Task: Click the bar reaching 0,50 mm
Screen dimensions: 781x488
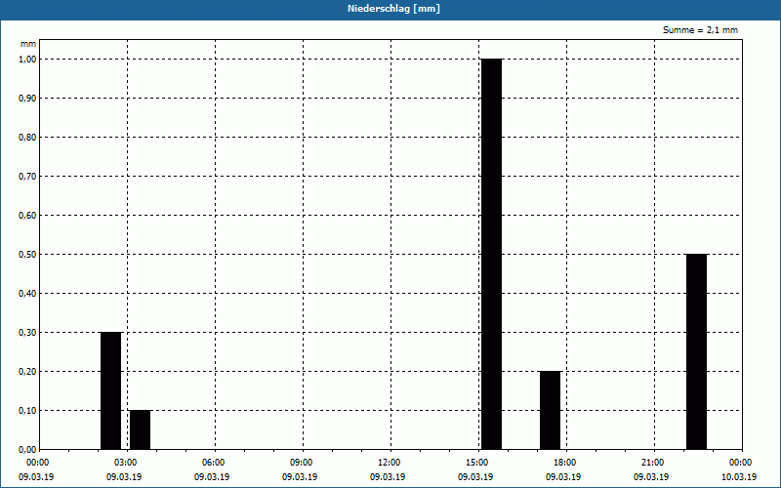Action: pyautogui.click(x=696, y=351)
